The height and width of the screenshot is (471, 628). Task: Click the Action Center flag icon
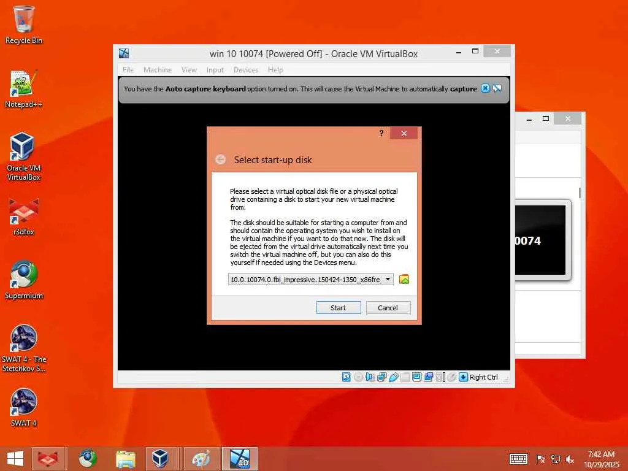click(540, 459)
